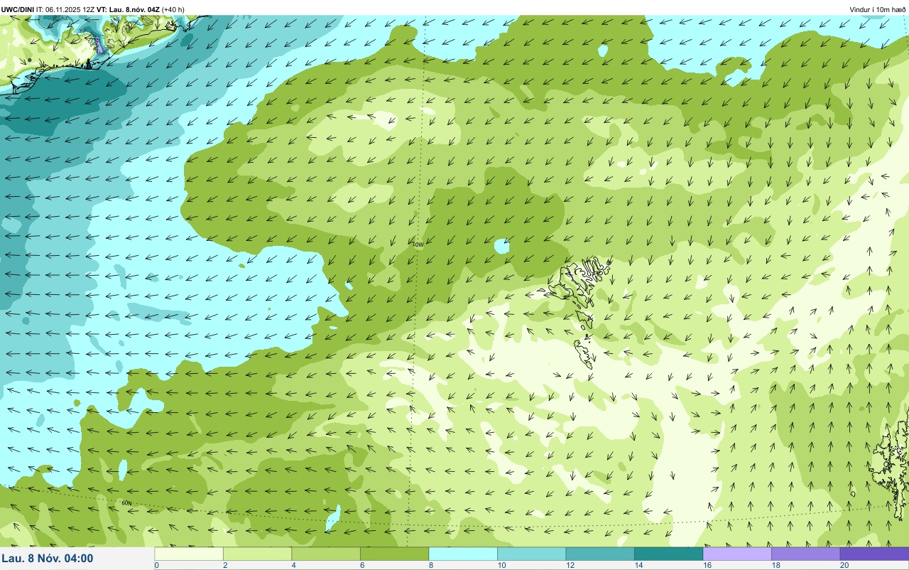Click the 'VT: Lau. 8.nóv. 04Z' valid time text

coord(129,9)
